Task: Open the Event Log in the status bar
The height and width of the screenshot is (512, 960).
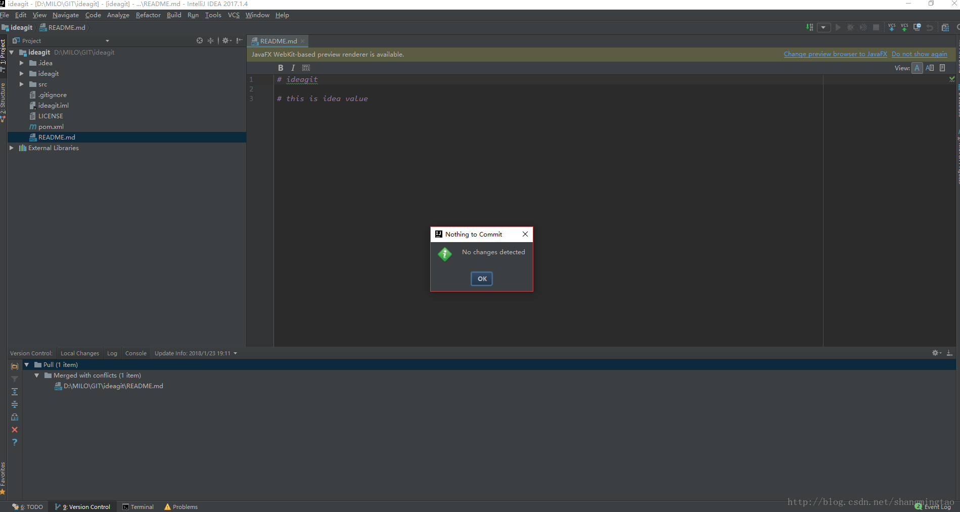Action: [x=933, y=507]
